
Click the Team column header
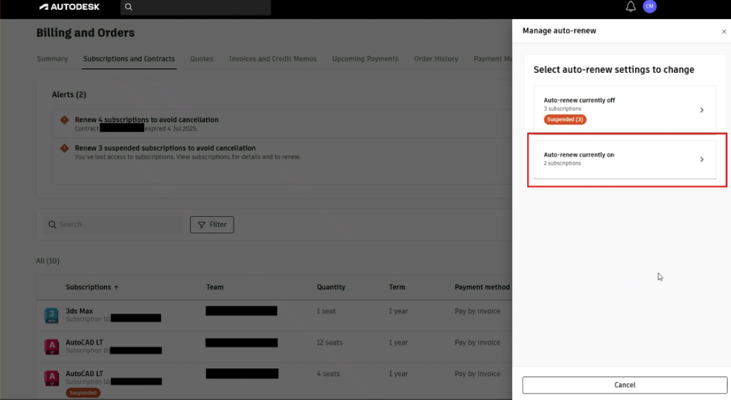tap(214, 287)
